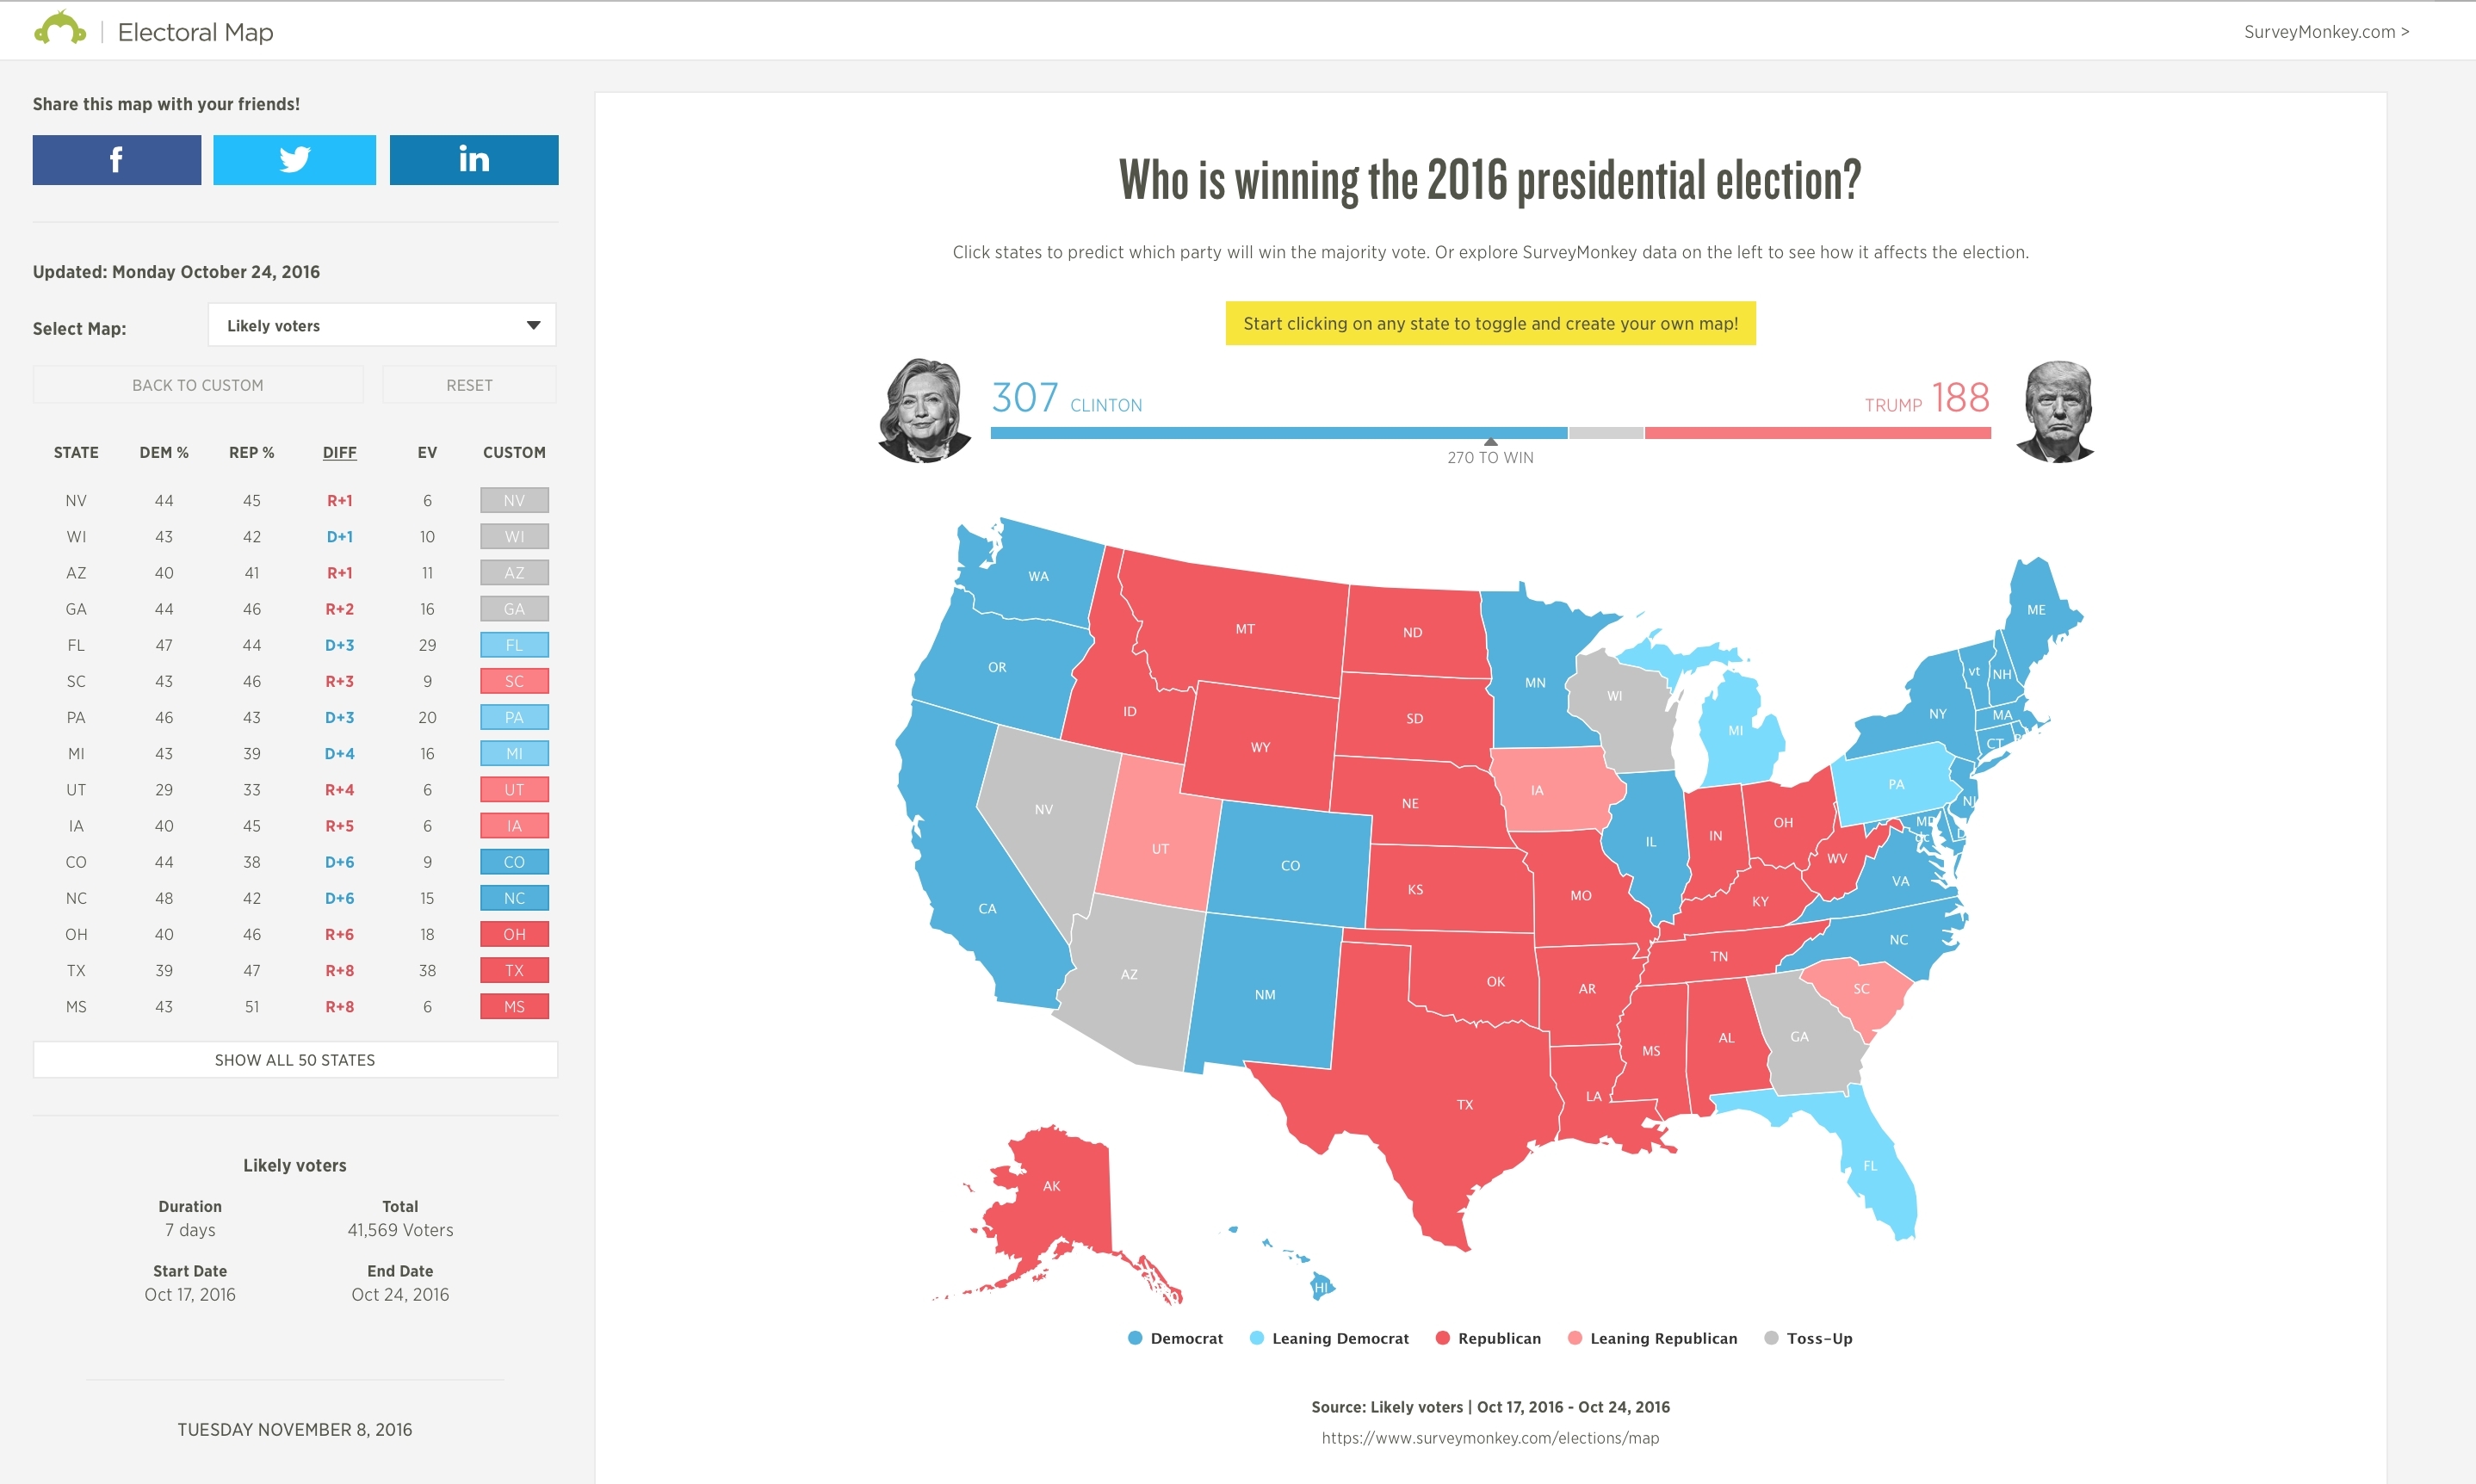
Task: Share map via Twitter bird icon
Action: (x=294, y=160)
